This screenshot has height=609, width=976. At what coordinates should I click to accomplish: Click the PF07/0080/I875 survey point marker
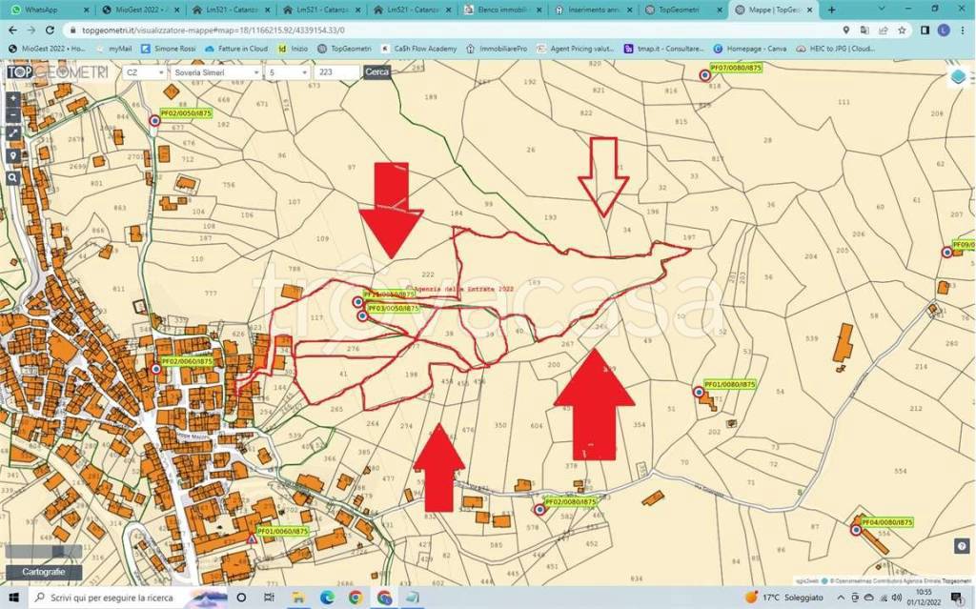coord(704,74)
